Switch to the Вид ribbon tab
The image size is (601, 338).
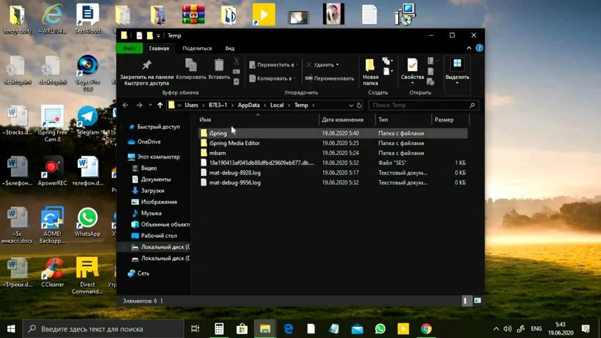(230, 49)
